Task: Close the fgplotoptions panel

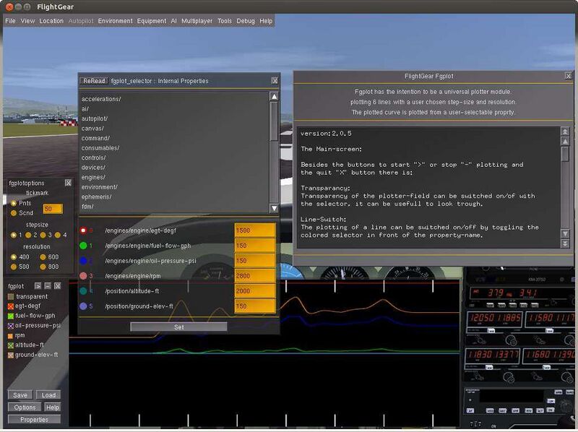Action: tap(68, 183)
